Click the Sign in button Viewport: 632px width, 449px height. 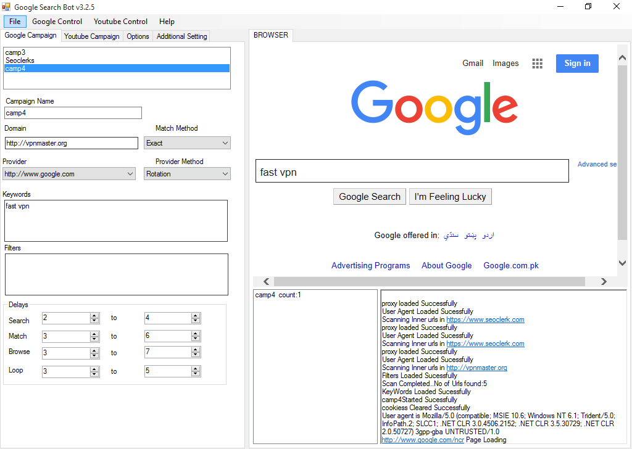click(577, 64)
